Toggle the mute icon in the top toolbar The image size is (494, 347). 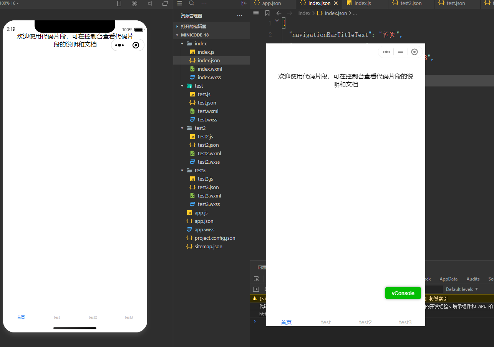tap(150, 3)
